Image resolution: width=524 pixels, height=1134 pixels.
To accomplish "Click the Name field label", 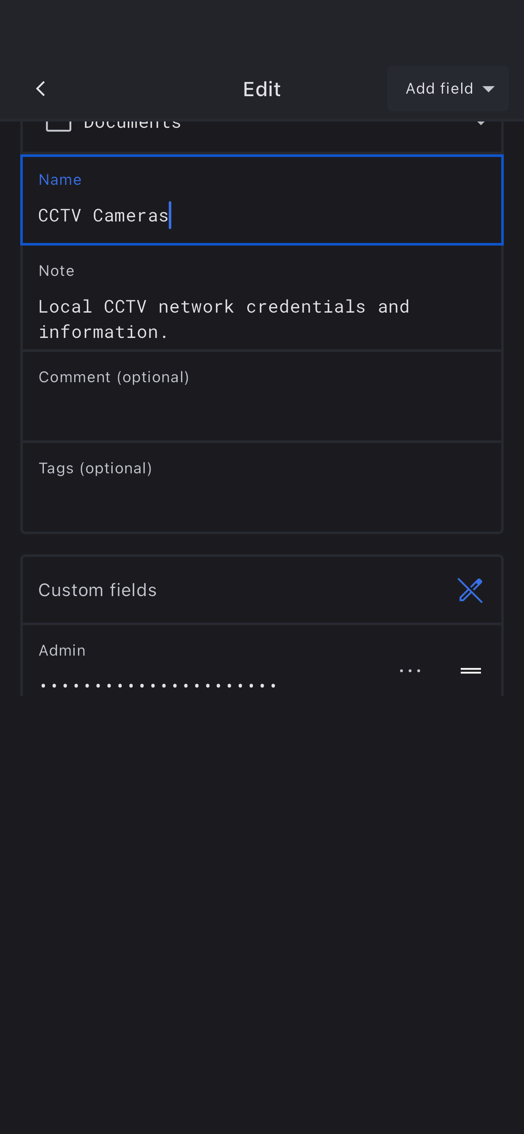I will (x=60, y=180).
